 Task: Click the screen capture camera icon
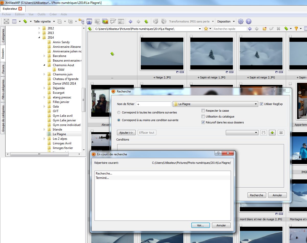89,21
